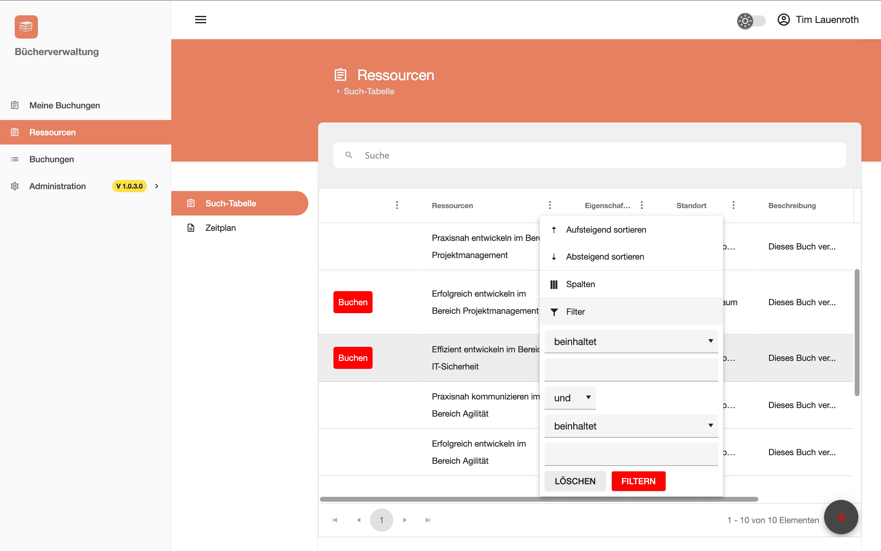Viewport: 881px width, 551px height.
Task: Sort by the Standort column header
Action: click(x=691, y=205)
